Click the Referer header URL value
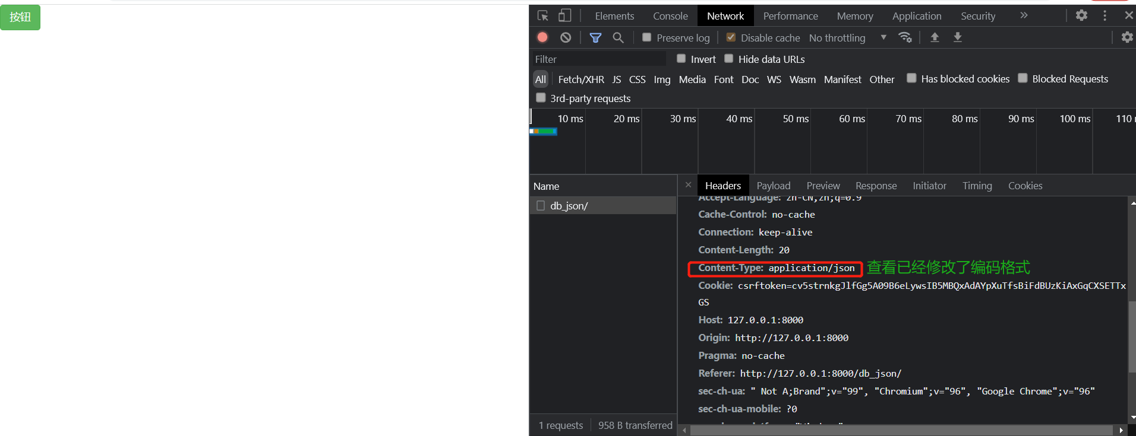 821,373
